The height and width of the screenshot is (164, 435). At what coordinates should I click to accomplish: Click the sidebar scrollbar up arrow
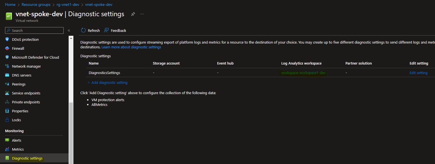pos(71,38)
